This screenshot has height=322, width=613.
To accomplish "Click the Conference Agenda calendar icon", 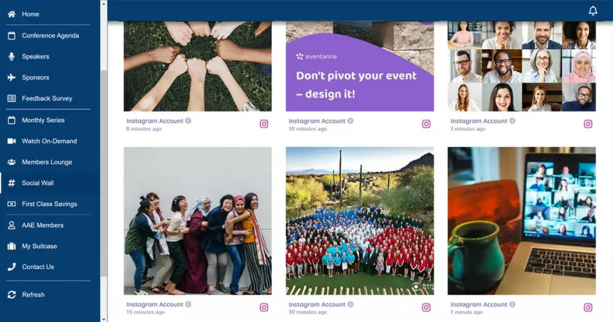I will 11,35.
